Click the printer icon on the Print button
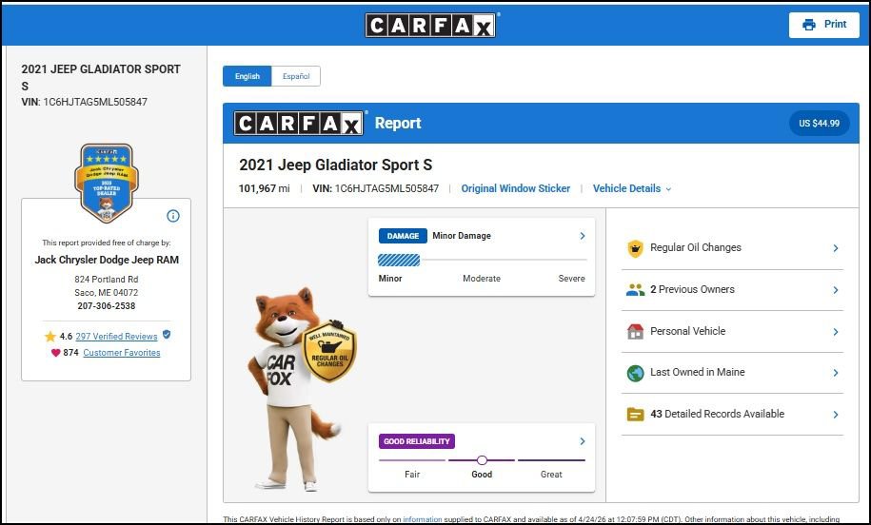Image resolution: width=871 pixels, height=525 pixels. (x=809, y=25)
